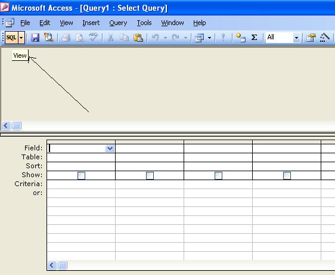335x275 pixels.
Task: Click the Criteria cell in the third column
Action: pos(218,184)
